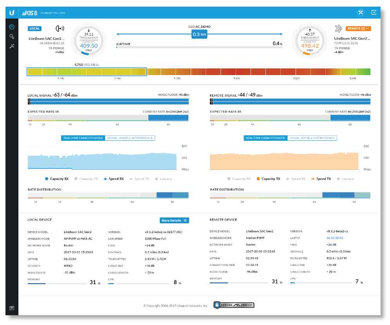Select the remote Real-Time Capacity/Speed tab
The width and height of the screenshot is (390, 325).
pyautogui.click(x=265, y=138)
